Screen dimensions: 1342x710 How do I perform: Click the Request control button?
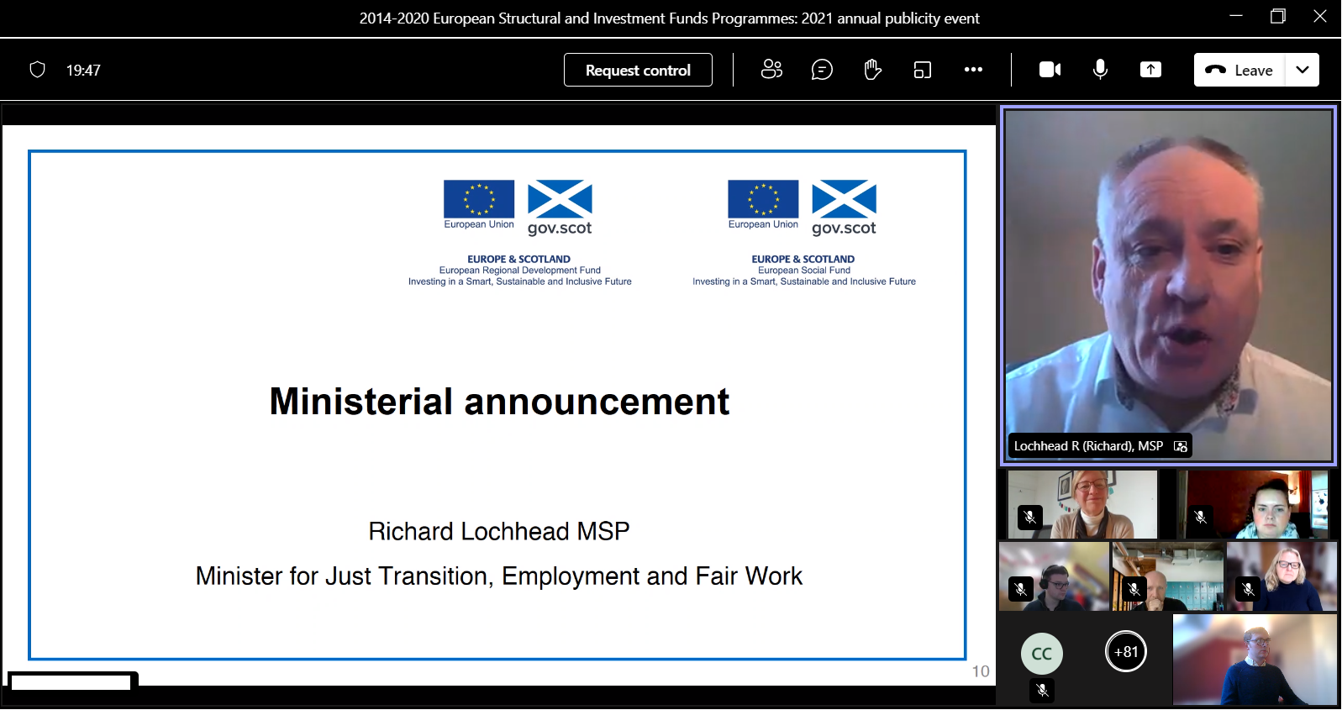[638, 70]
